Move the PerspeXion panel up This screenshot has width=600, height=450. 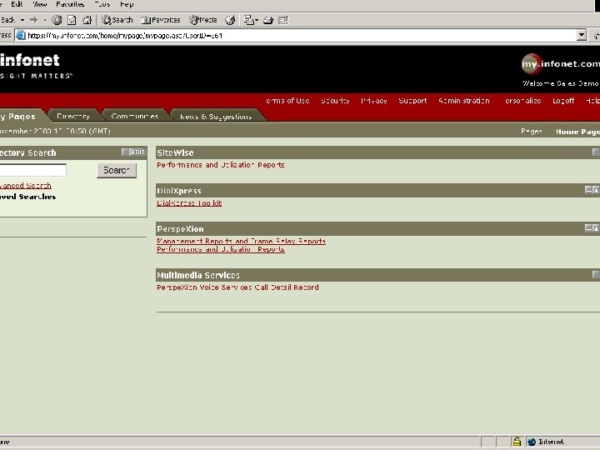(596, 228)
